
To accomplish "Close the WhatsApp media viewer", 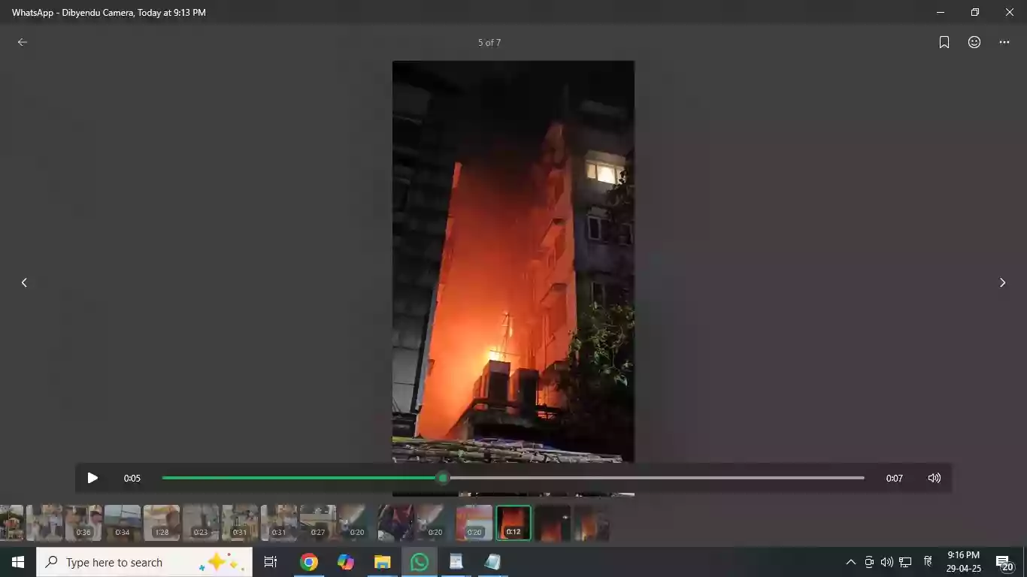I will pyautogui.click(x=1010, y=12).
